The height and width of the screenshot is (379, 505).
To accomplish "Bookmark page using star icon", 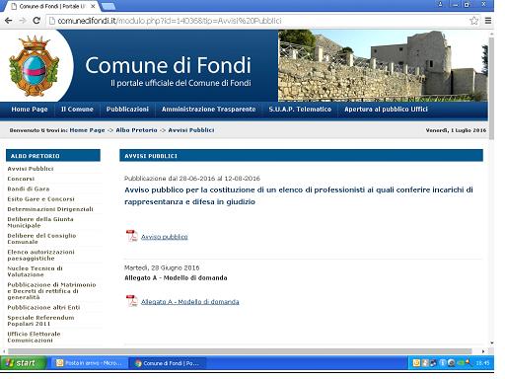I will (473, 21).
